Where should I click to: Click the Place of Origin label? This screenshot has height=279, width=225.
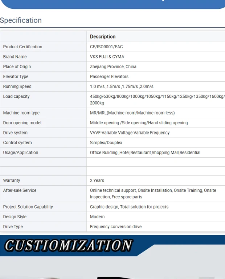coord(17,67)
